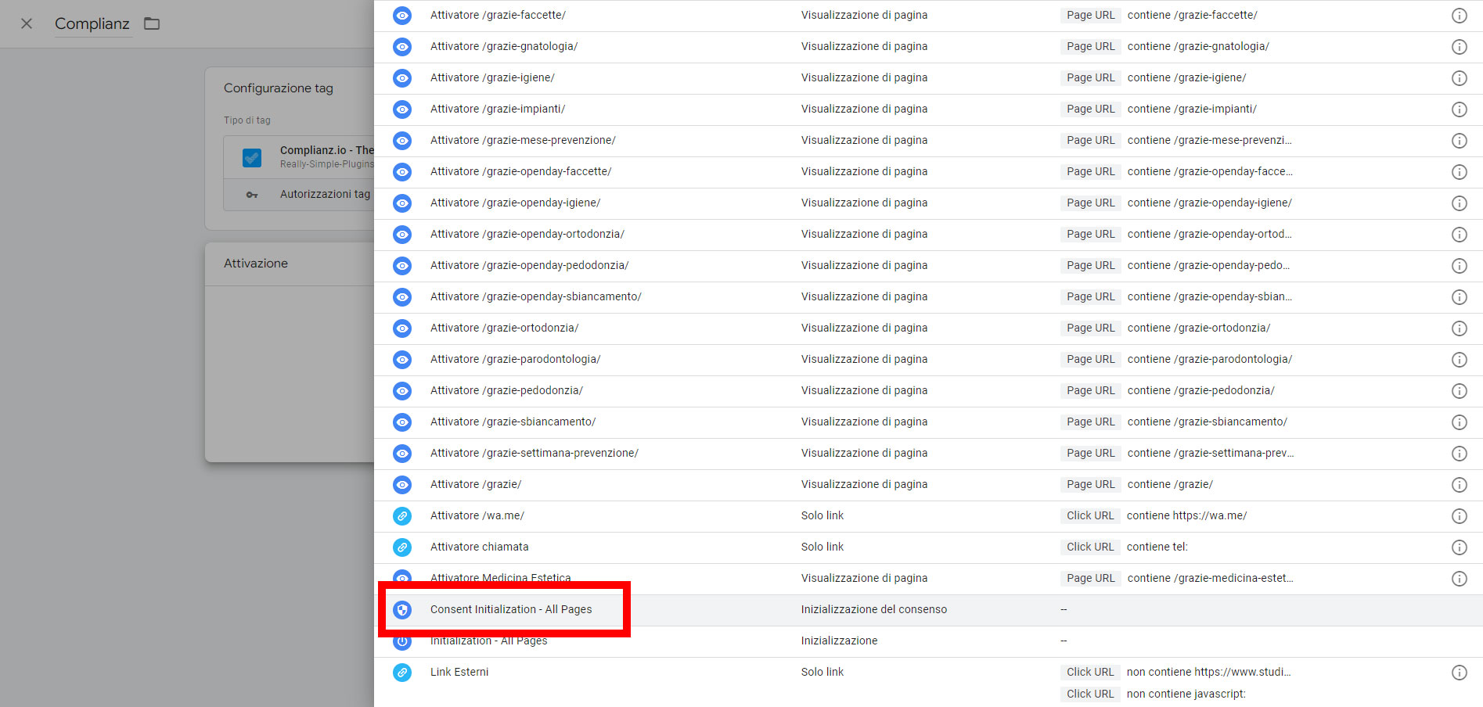Viewport: 1483px width, 707px height.
Task: Click Page URL chip for grazie-parodontologia
Action: tap(1090, 359)
